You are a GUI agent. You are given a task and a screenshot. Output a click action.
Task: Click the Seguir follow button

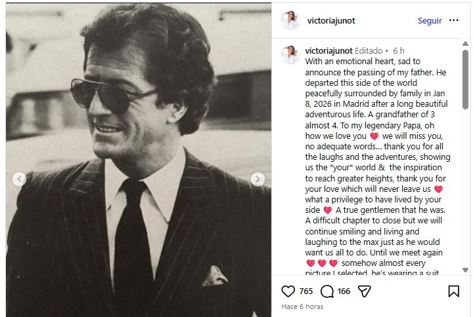click(x=430, y=20)
